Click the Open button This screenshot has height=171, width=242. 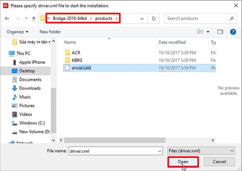point(183,162)
